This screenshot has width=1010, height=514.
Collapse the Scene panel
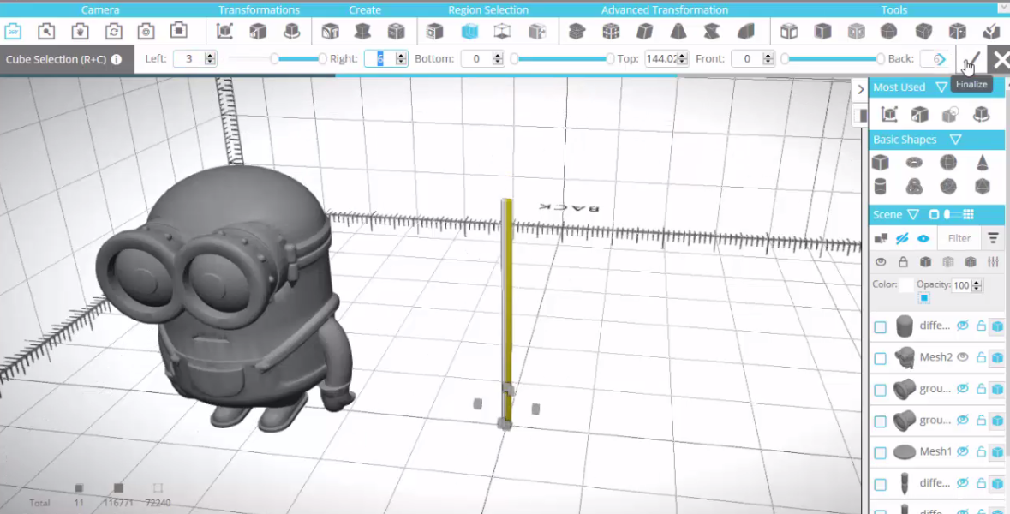pyautogui.click(x=913, y=214)
